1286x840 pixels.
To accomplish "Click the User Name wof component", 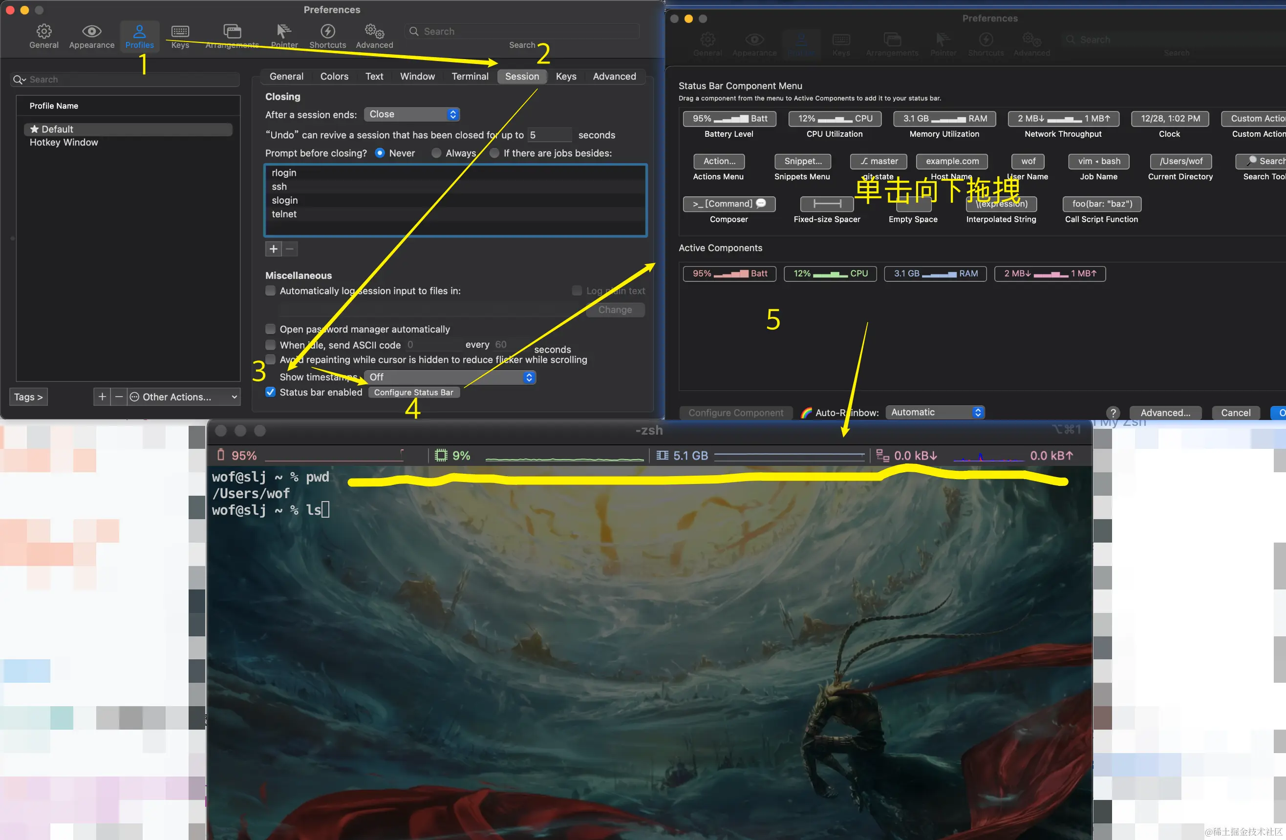I will 1028,162.
